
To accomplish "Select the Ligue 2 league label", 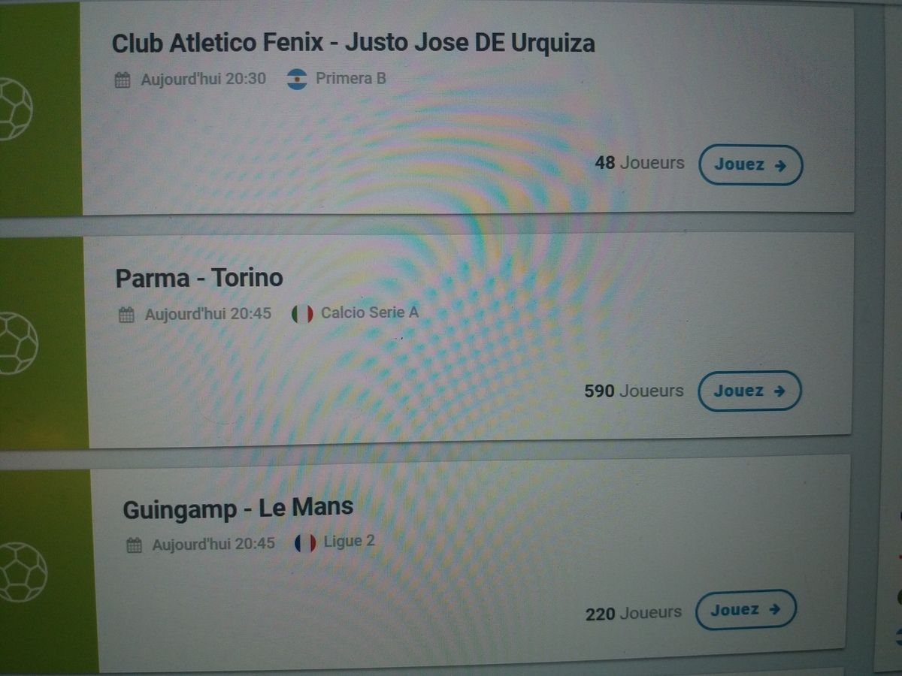I will tap(349, 542).
